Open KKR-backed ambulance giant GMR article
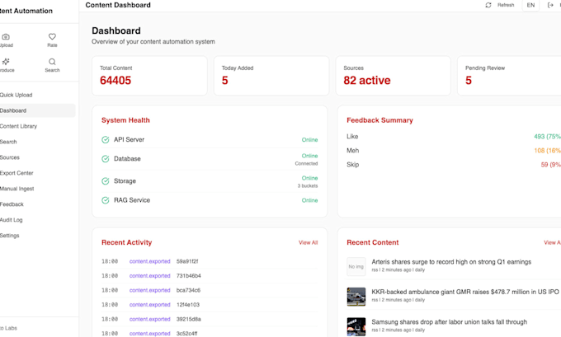This screenshot has width=561, height=337. (x=464, y=292)
